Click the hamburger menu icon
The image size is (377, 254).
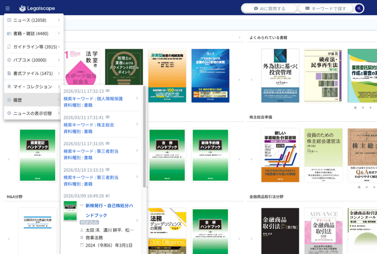(7, 8)
